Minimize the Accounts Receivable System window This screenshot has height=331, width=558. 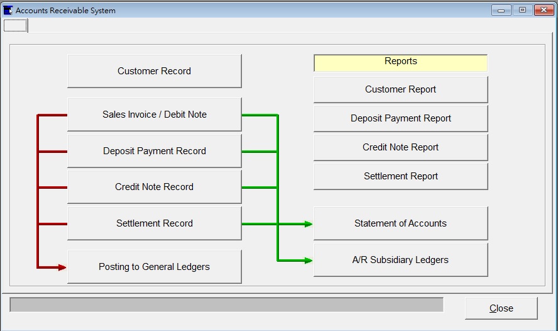point(501,10)
